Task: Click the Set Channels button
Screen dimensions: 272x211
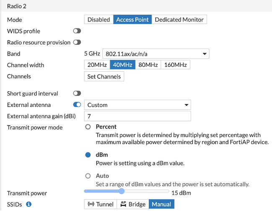Action: [x=104, y=77]
